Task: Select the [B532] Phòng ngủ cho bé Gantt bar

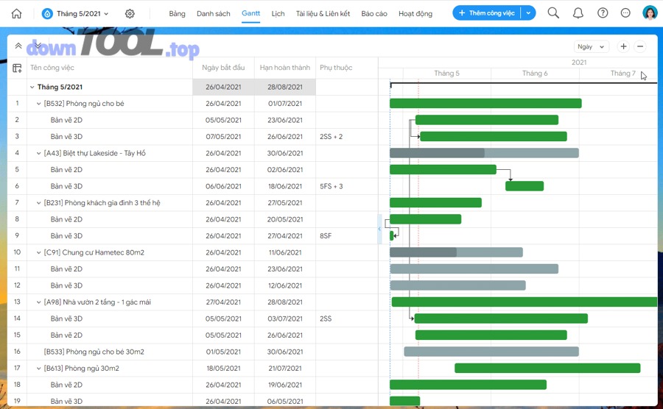Action: coord(485,104)
